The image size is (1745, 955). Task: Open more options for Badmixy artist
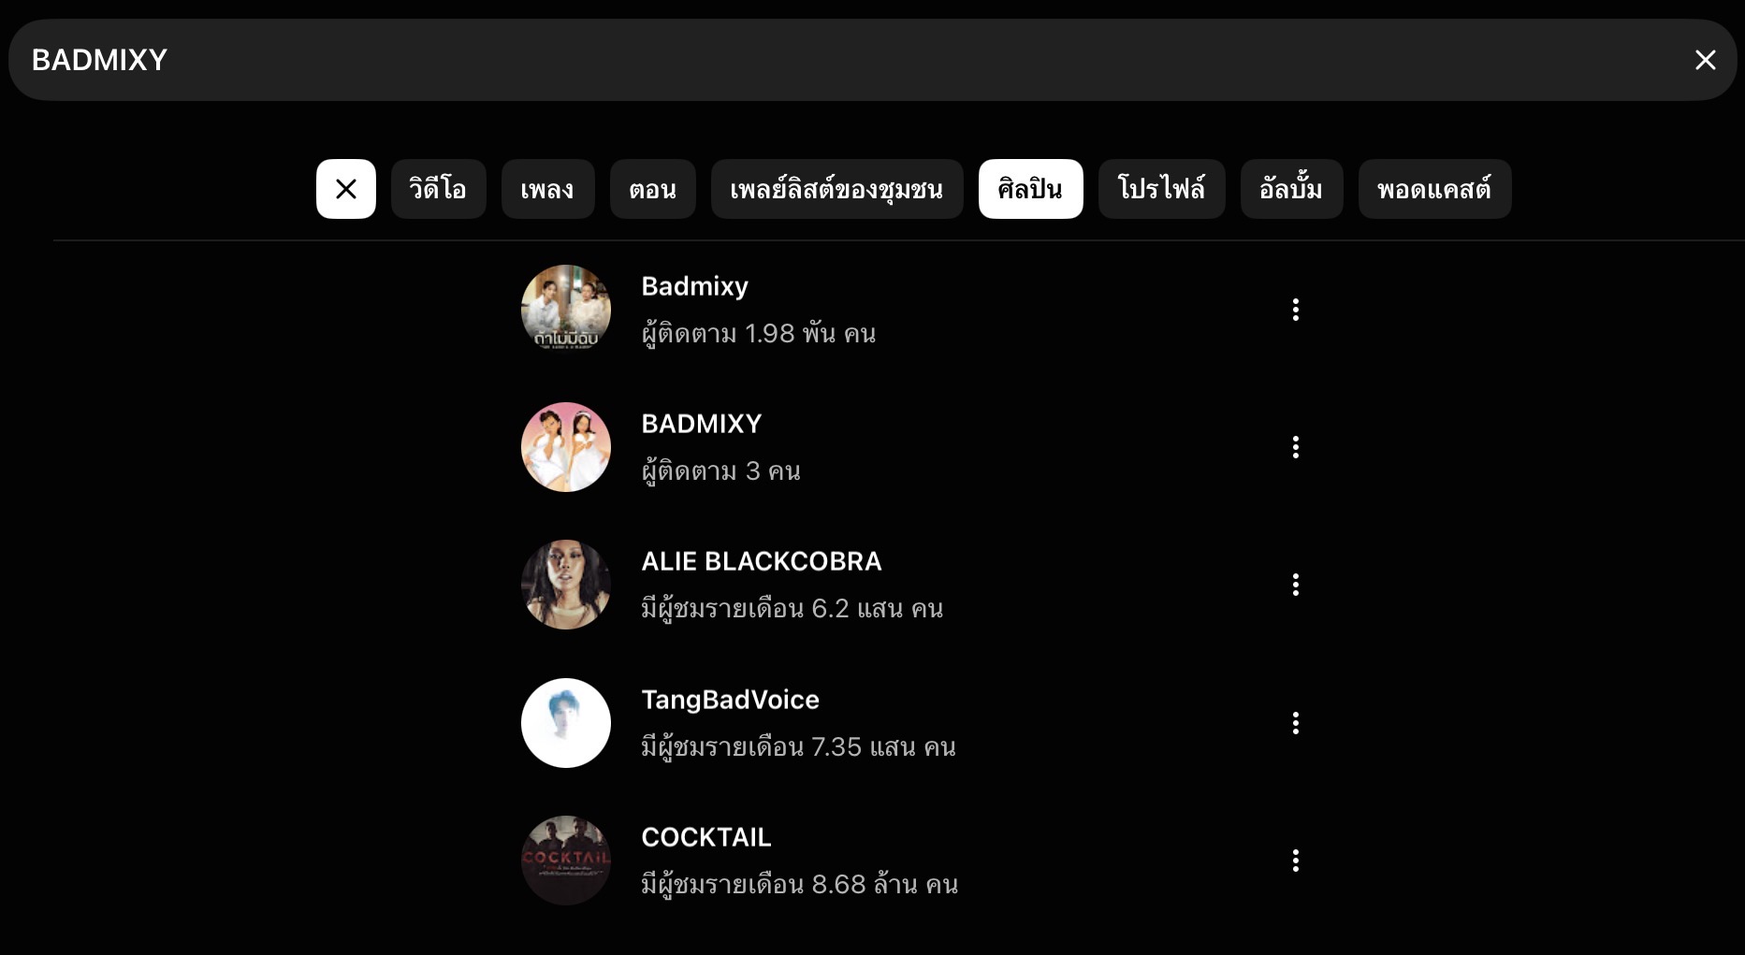[1296, 310]
